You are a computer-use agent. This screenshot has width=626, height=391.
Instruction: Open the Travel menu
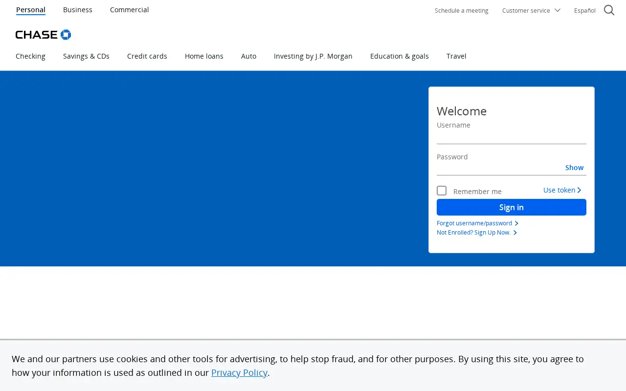[456, 56]
